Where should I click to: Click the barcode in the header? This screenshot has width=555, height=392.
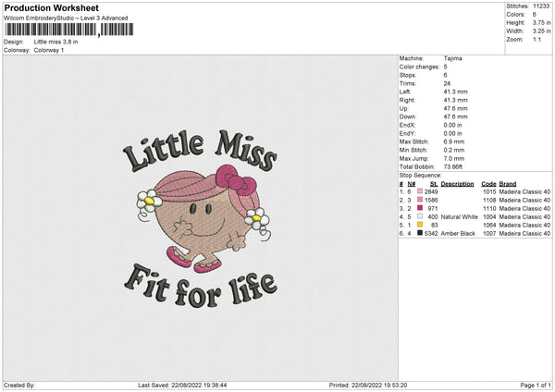(x=69, y=30)
